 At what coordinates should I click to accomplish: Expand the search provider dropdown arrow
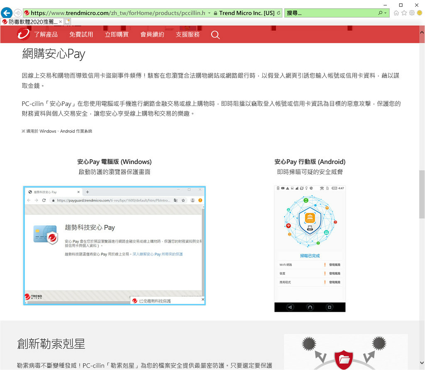(386, 13)
